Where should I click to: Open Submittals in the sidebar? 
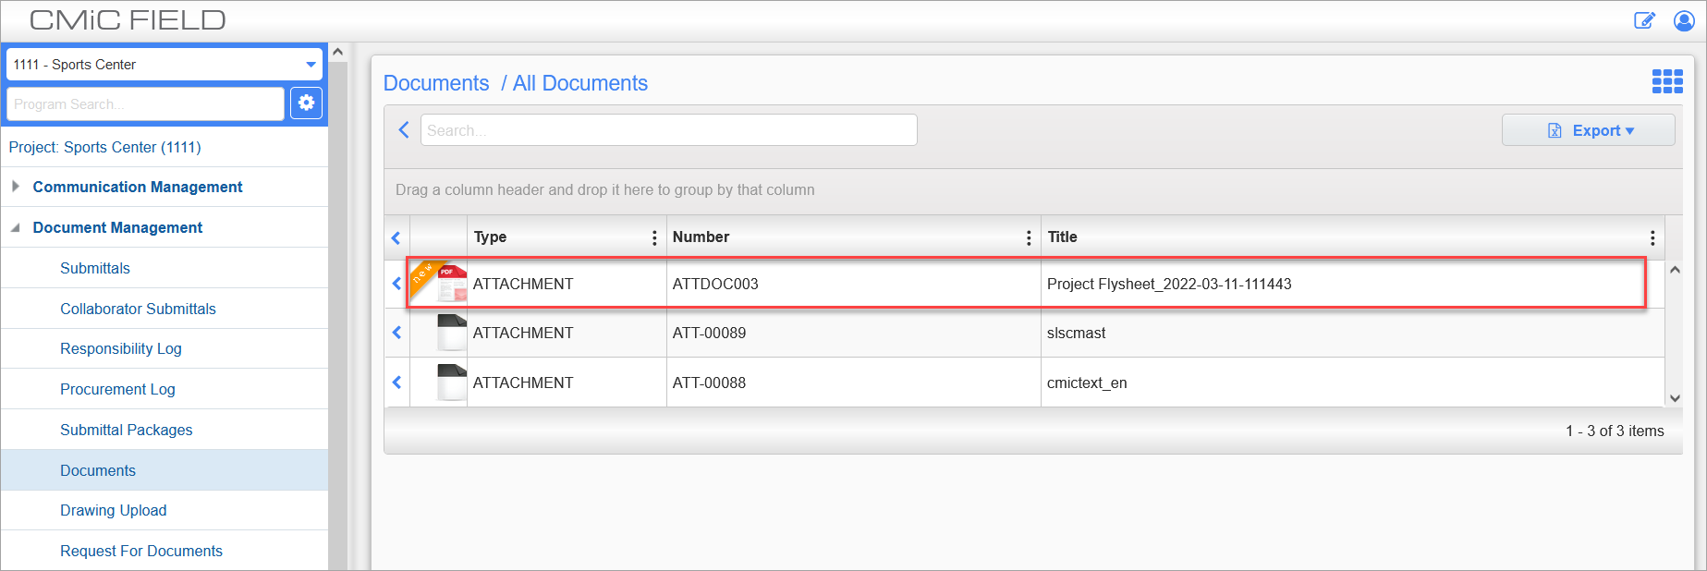(x=95, y=268)
